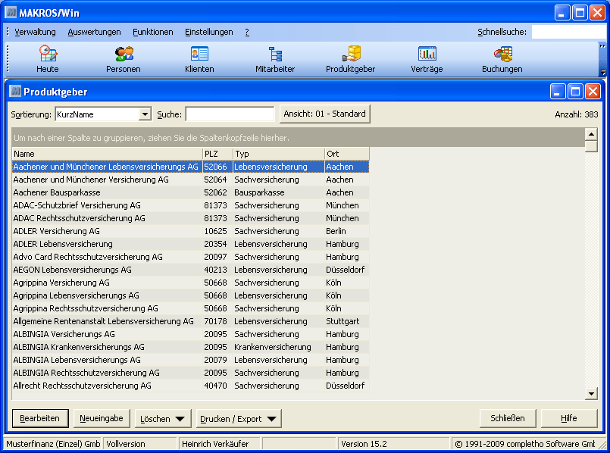Click the Anzahl: 383 count label

576,114
